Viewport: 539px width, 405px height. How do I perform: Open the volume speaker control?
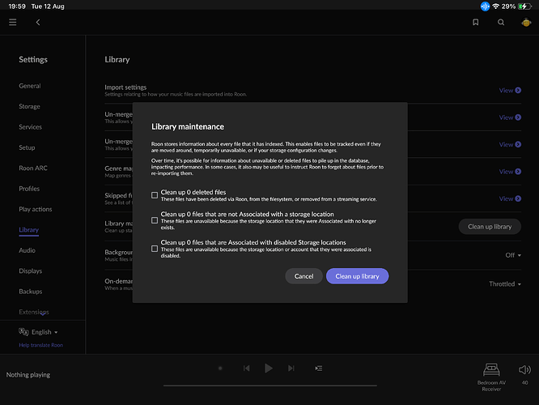524,370
